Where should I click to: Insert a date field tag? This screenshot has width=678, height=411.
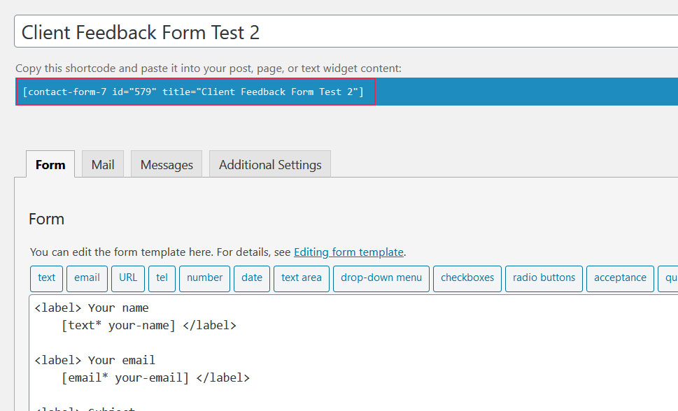(x=251, y=278)
